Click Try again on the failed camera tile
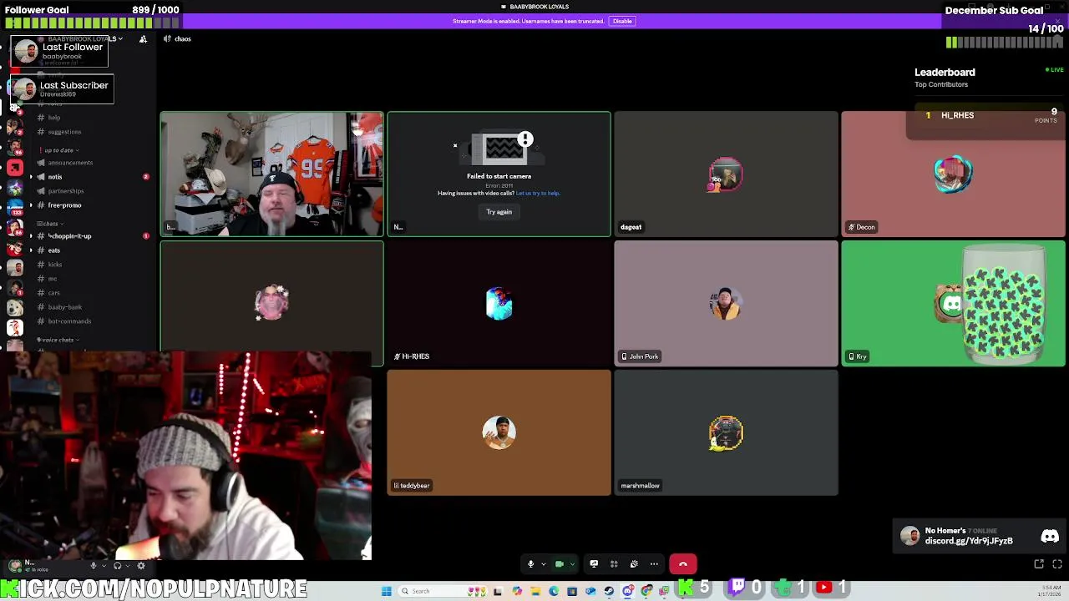 499,212
